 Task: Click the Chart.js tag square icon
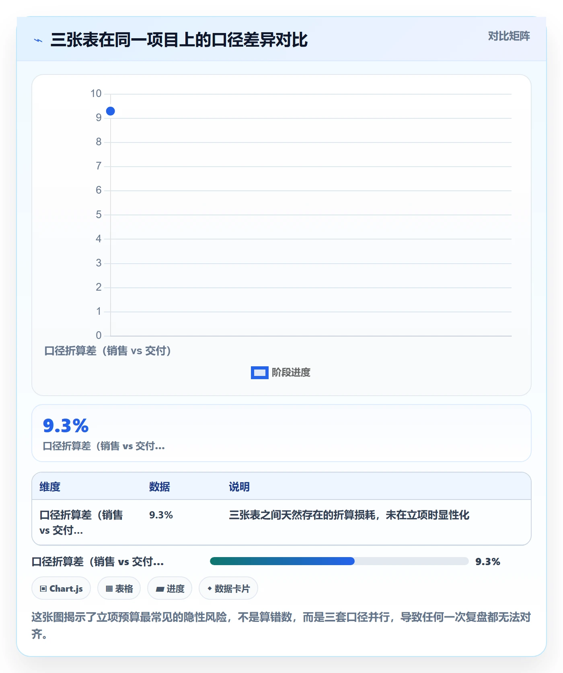coord(43,589)
